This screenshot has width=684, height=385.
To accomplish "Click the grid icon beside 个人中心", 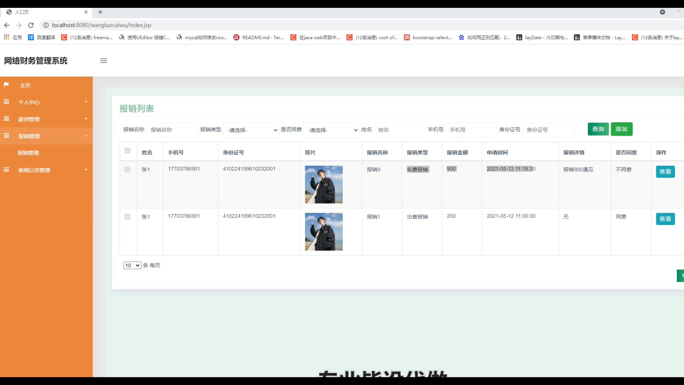I will click(x=6, y=102).
